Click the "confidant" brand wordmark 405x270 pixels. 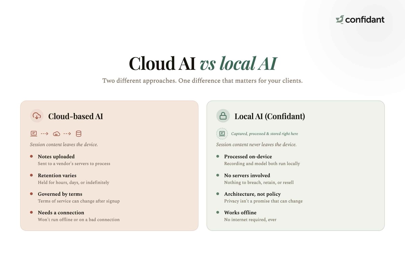click(365, 20)
